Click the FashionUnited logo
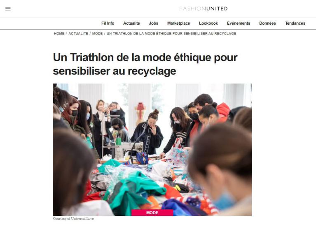Image resolution: width=316 pixels, height=227 pixels. pyautogui.click(x=204, y=9)
